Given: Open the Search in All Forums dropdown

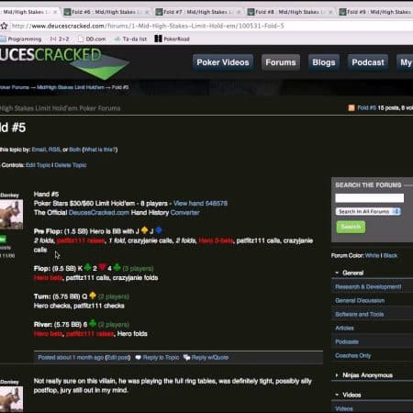Looking at the screenshot, I should tap(368, 211).
